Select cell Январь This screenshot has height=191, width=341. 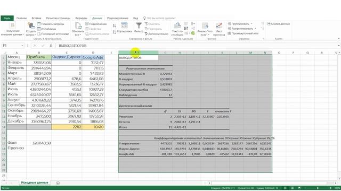point(17,63)
